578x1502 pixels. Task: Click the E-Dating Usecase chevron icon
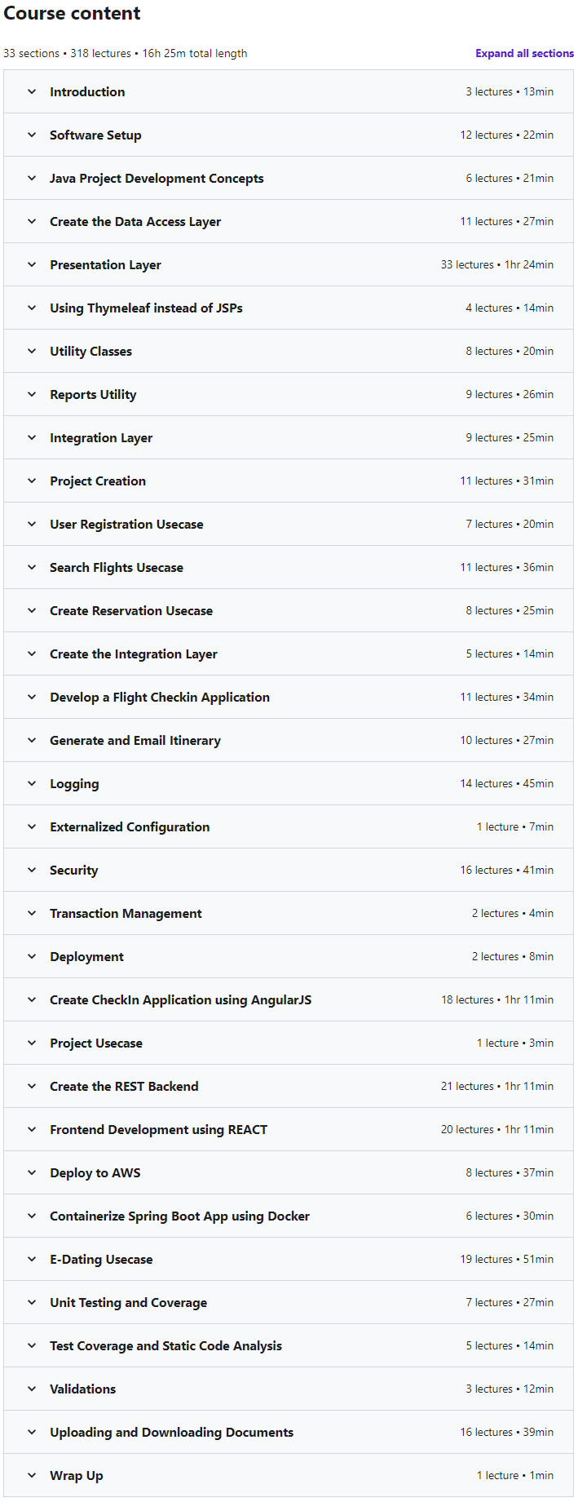[x=32, y=1259]
